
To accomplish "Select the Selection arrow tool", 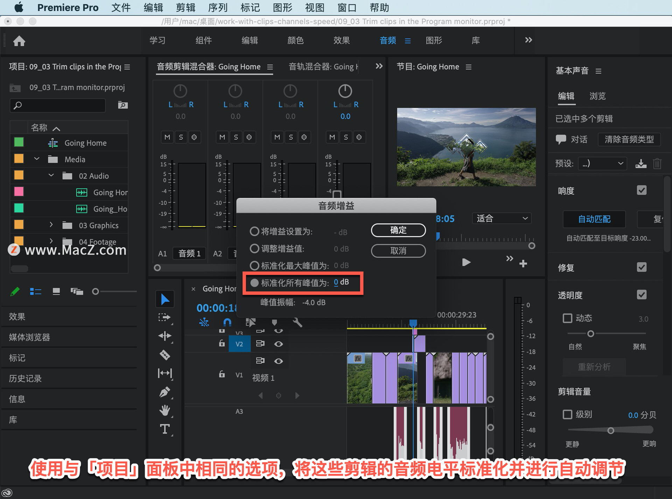I will click(165, 299).
